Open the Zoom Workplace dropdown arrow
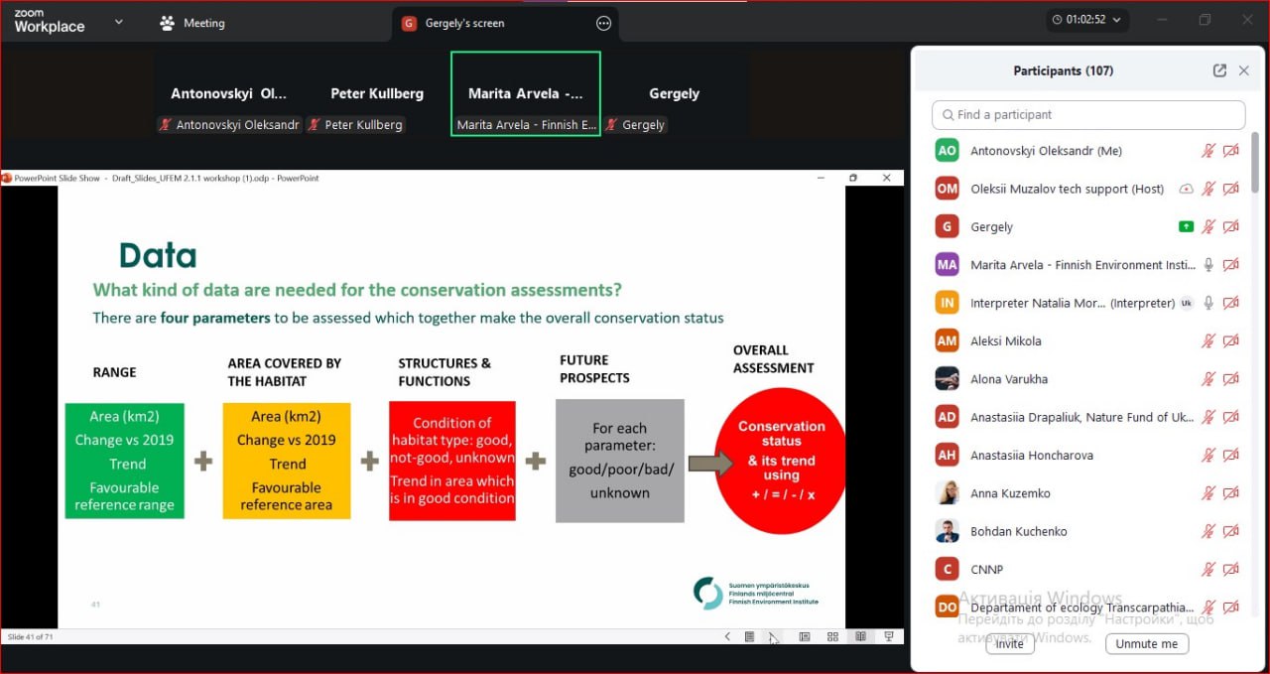 119,21
